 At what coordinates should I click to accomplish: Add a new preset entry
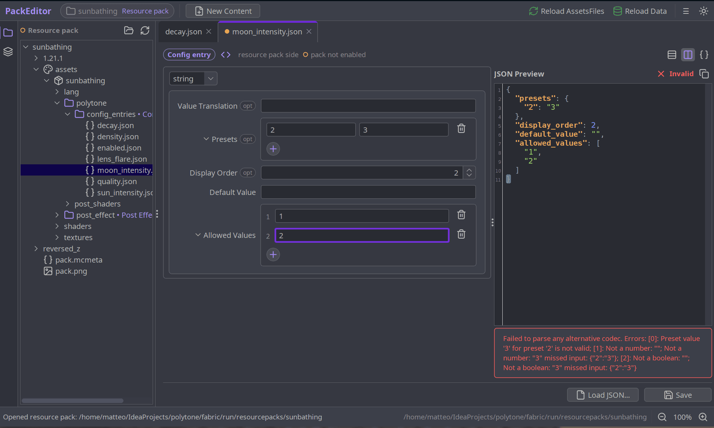point(273,149)
